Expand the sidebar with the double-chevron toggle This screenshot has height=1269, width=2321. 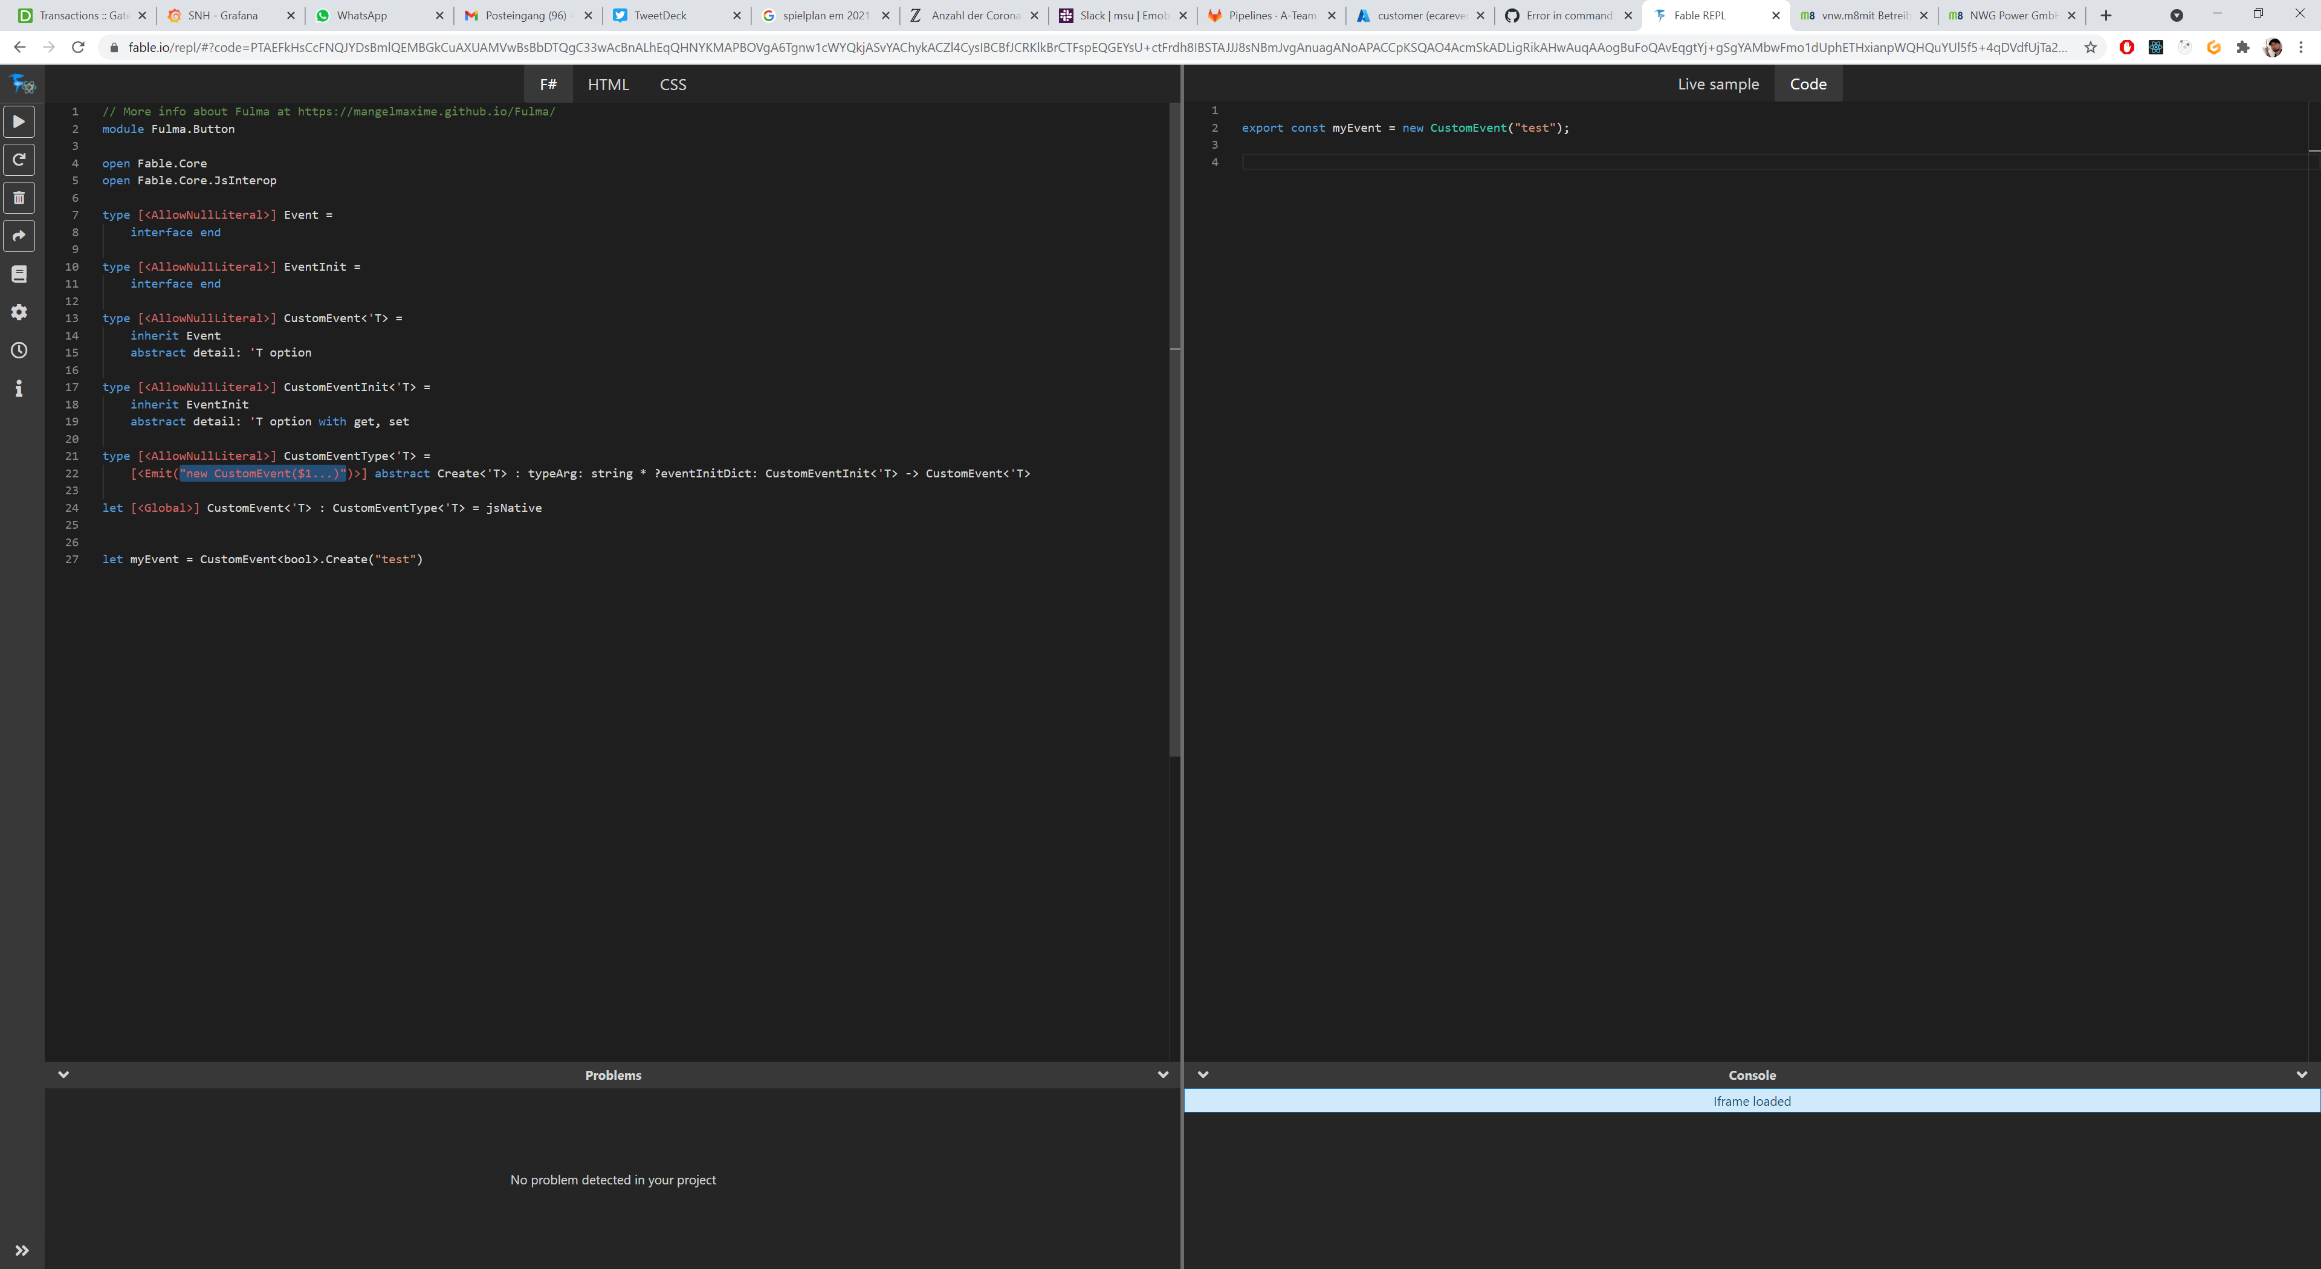[x=22, y=1249]
